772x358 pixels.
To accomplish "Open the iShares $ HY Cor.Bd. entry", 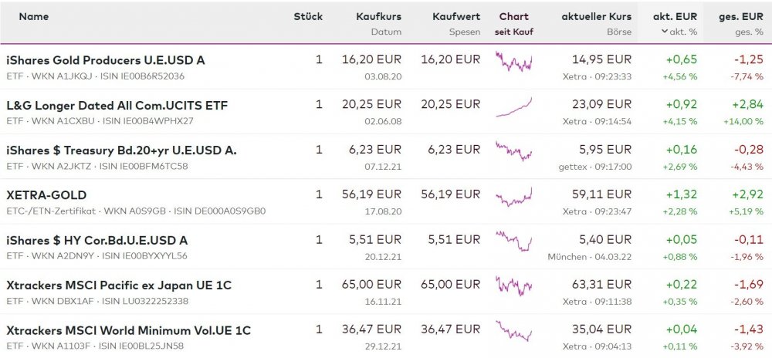I will [x=96, y=240].
